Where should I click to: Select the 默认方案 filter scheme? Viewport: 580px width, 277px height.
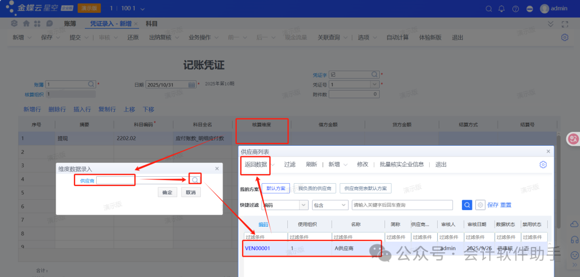(x=277, y=189)
